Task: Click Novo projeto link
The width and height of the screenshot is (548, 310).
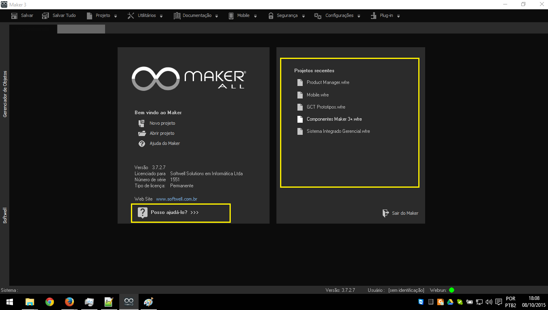Action: 162,124
